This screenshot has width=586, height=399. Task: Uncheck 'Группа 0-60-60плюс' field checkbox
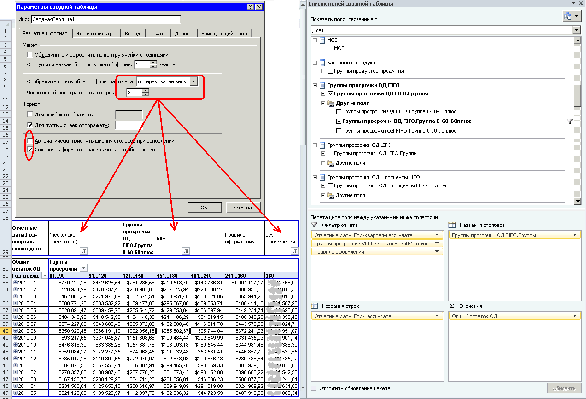[x=339, y=121]
